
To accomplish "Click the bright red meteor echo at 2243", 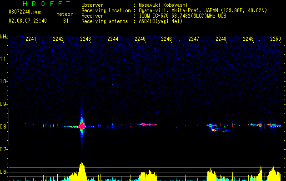I will click(x=82, y=126).
